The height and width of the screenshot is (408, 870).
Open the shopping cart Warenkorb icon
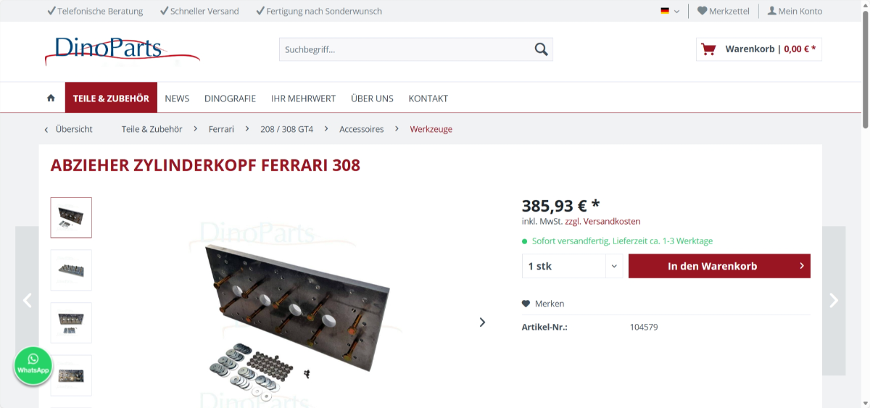pyautogui.click(x=708, y=49)
